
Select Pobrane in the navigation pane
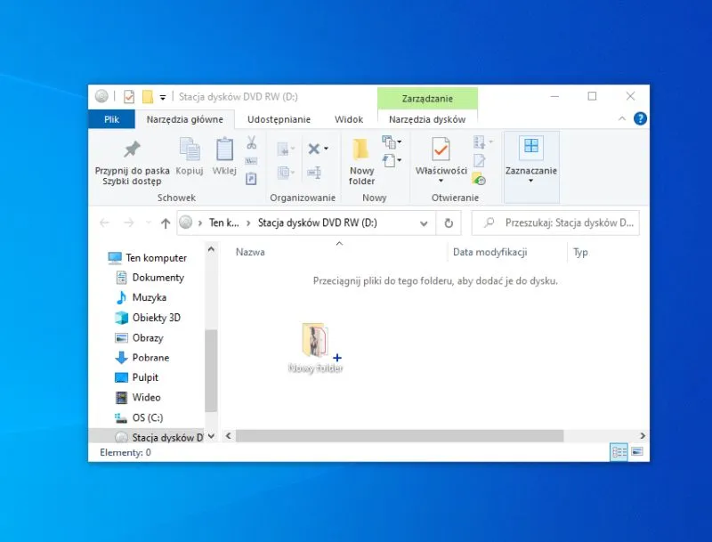click(x=150, y=358)
